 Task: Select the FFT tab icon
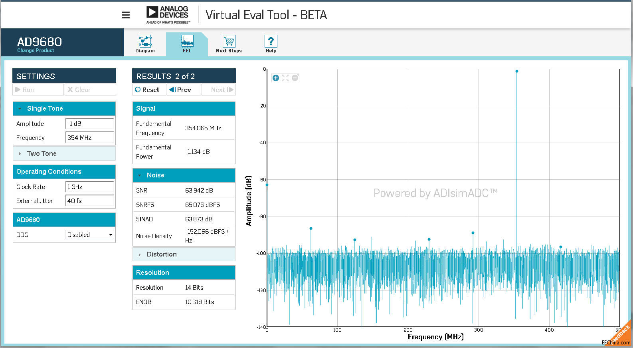point(187,41)
